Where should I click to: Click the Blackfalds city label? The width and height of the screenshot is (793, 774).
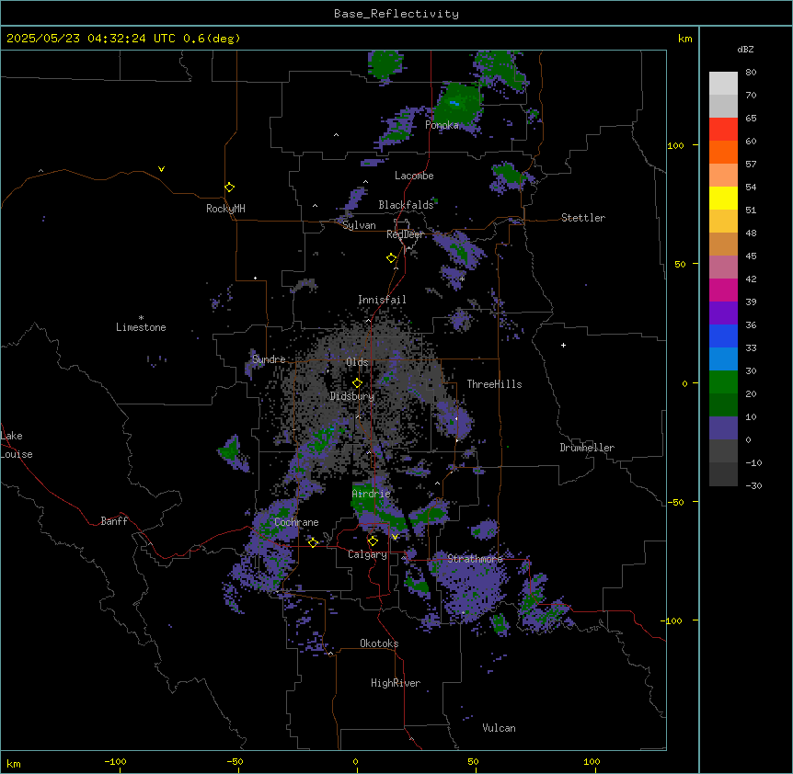tap(406, 205)
